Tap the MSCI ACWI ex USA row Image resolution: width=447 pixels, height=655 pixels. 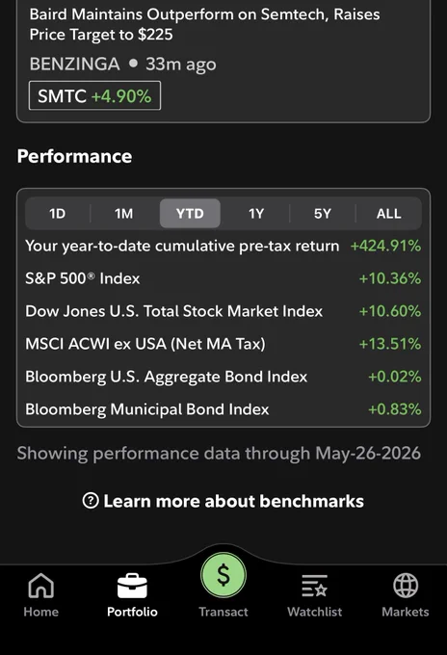tap(223, 344)
